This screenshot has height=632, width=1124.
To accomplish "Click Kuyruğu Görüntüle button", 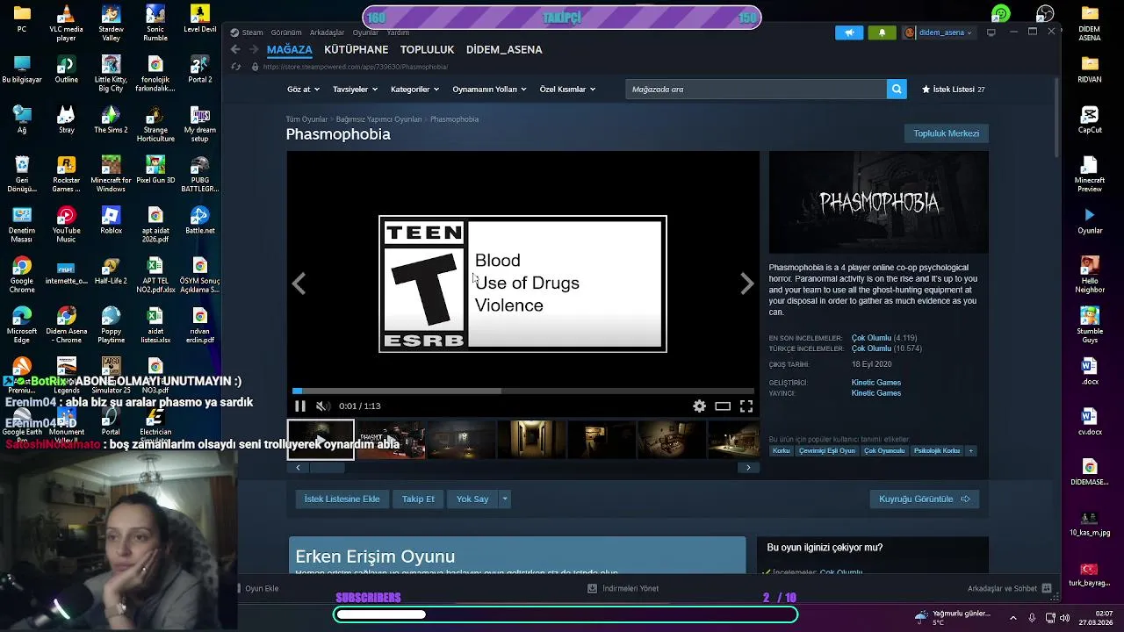I will tap(925, 499).
